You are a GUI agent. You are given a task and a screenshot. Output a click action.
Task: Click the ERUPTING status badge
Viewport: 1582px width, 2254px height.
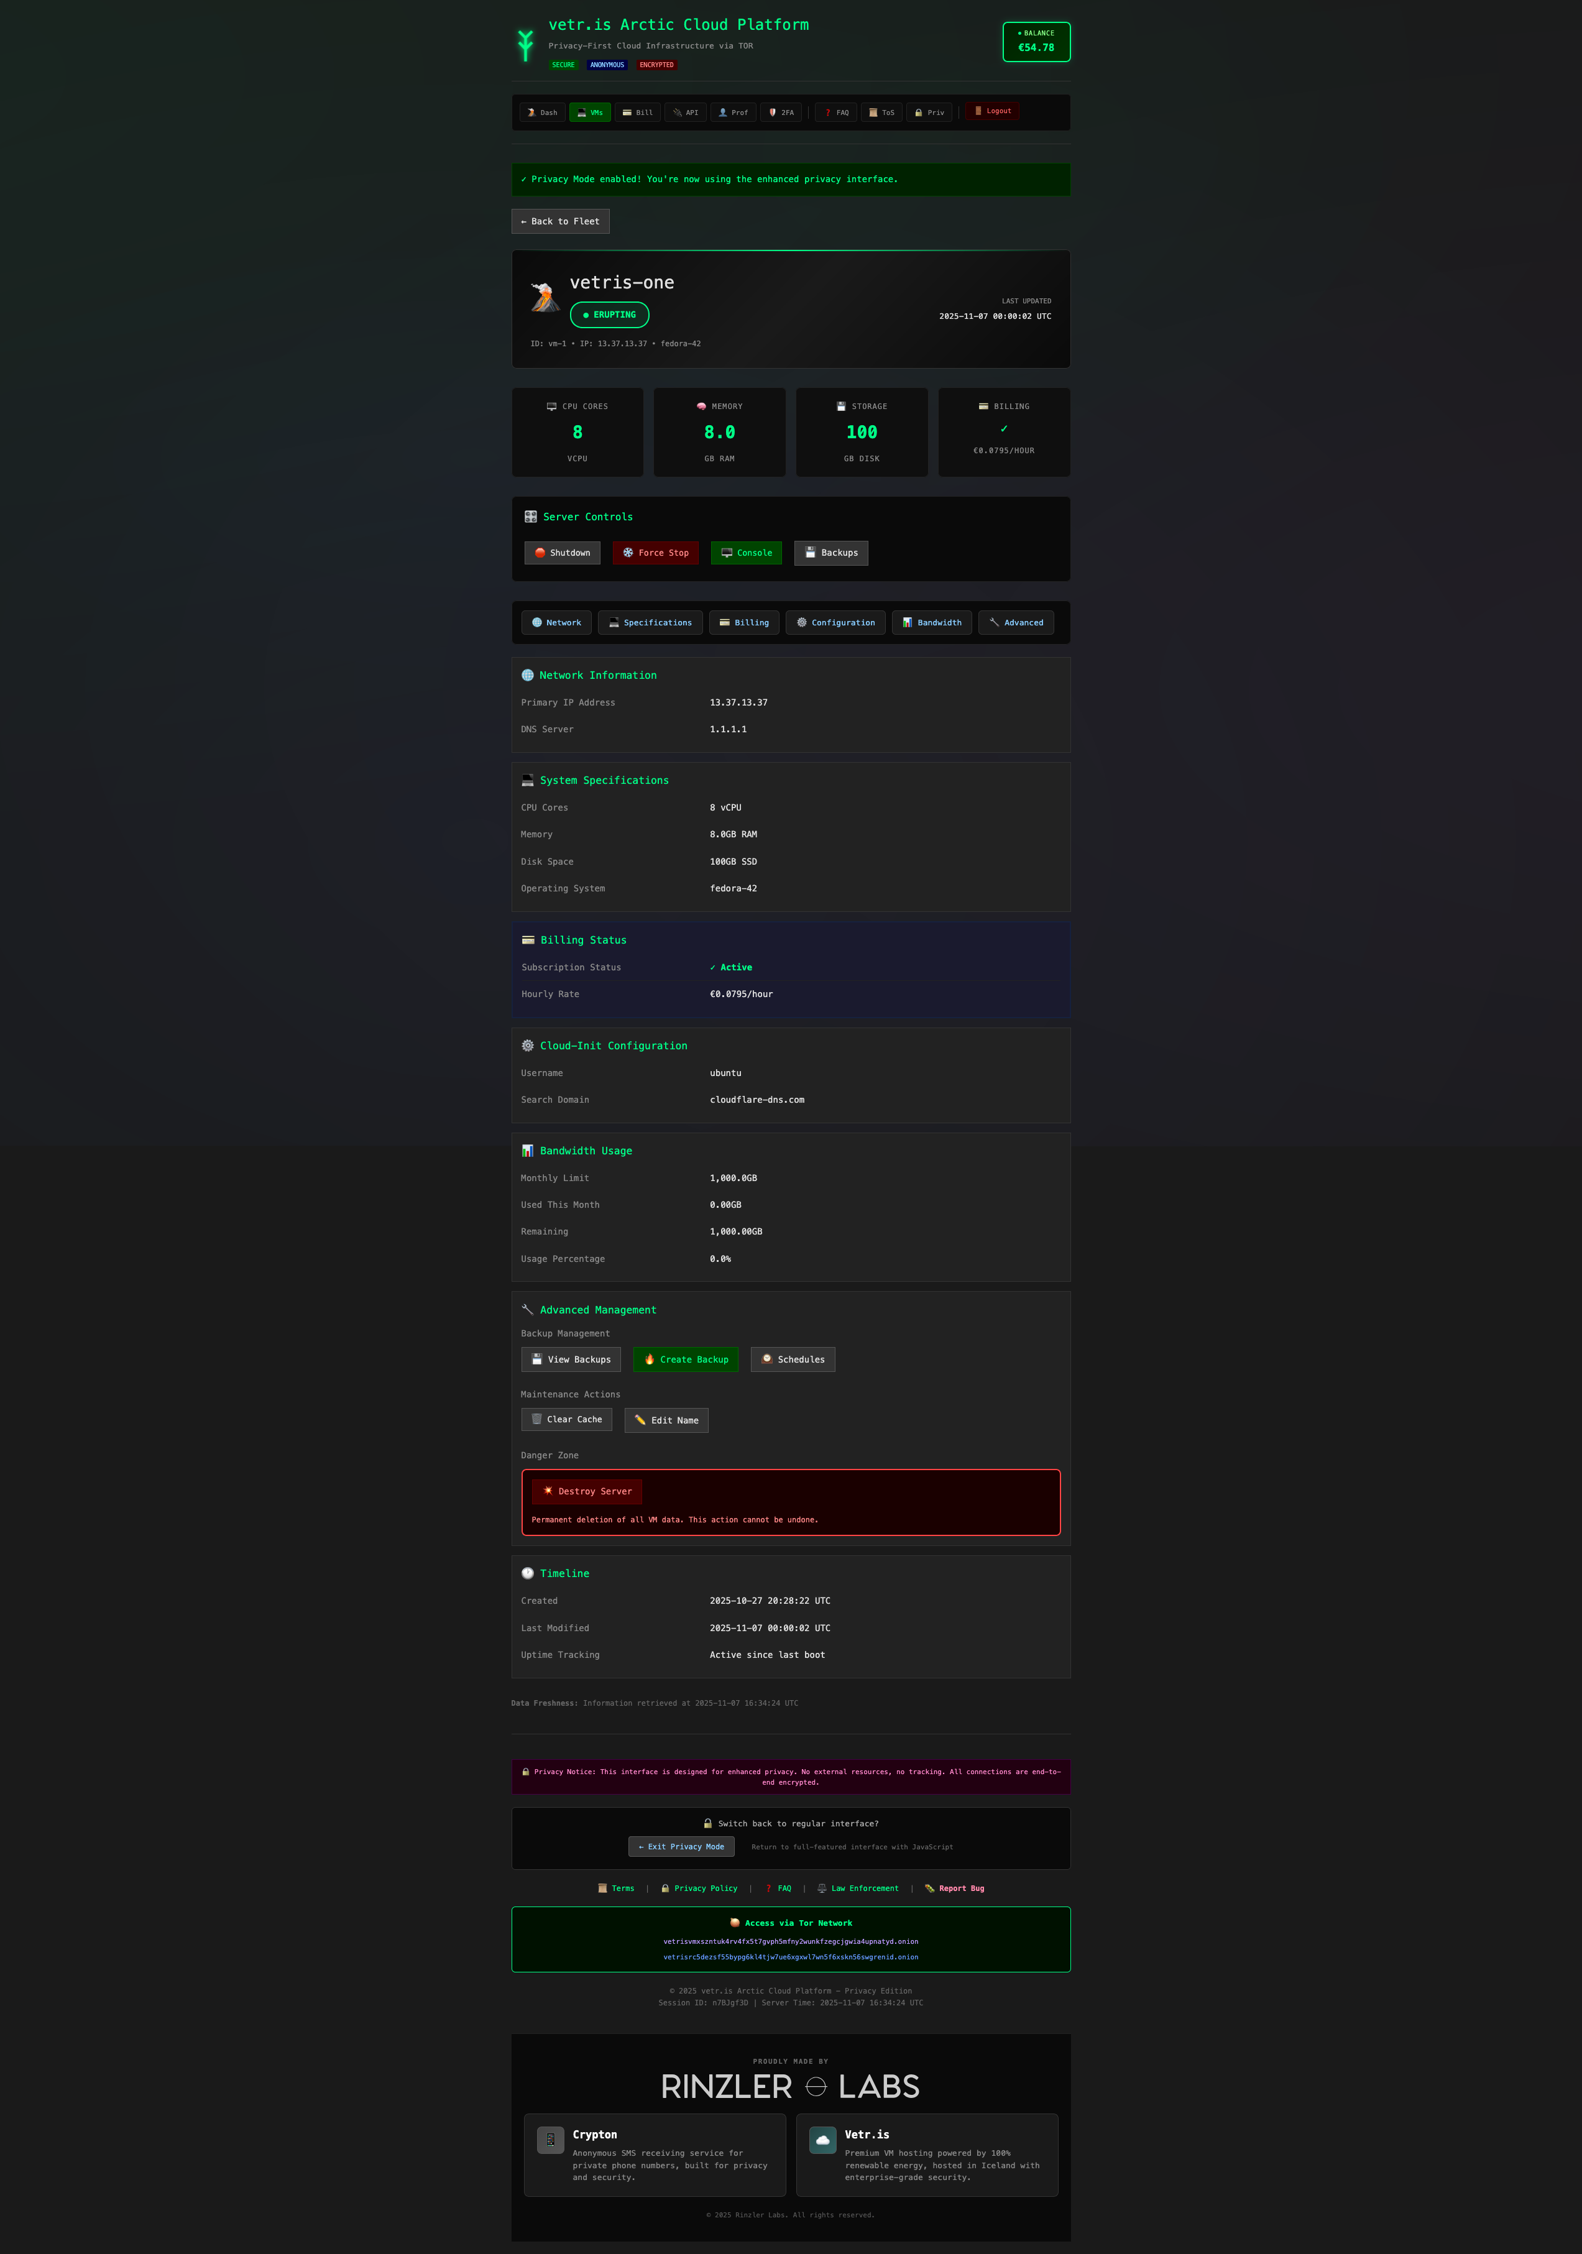coord(609,314)
